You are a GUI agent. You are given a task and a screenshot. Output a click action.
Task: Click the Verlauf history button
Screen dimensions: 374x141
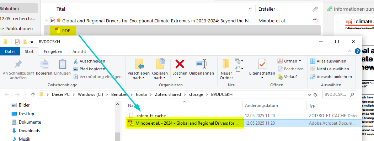[x=288, y=77]
